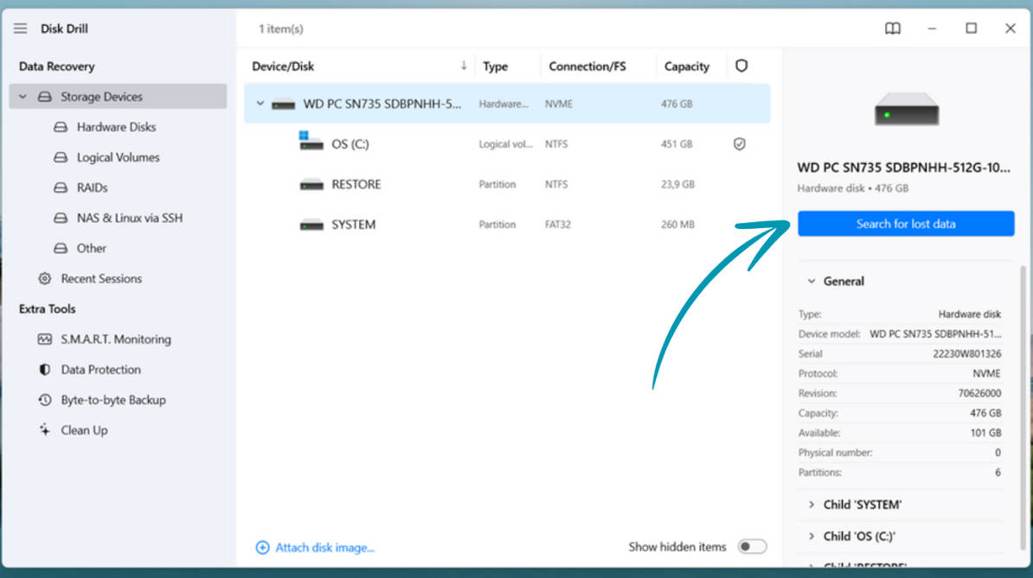The image size is (1033, 578).
Task: Click the 451 GB capacity cell
Action: [677, 144]
